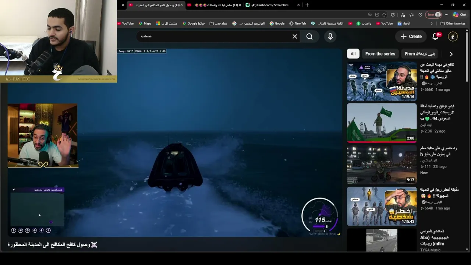Image resolution: width=471 pixels, height=265 pixels.
Task: Select the "All" filter chip
Action: (x=353, y=54)
